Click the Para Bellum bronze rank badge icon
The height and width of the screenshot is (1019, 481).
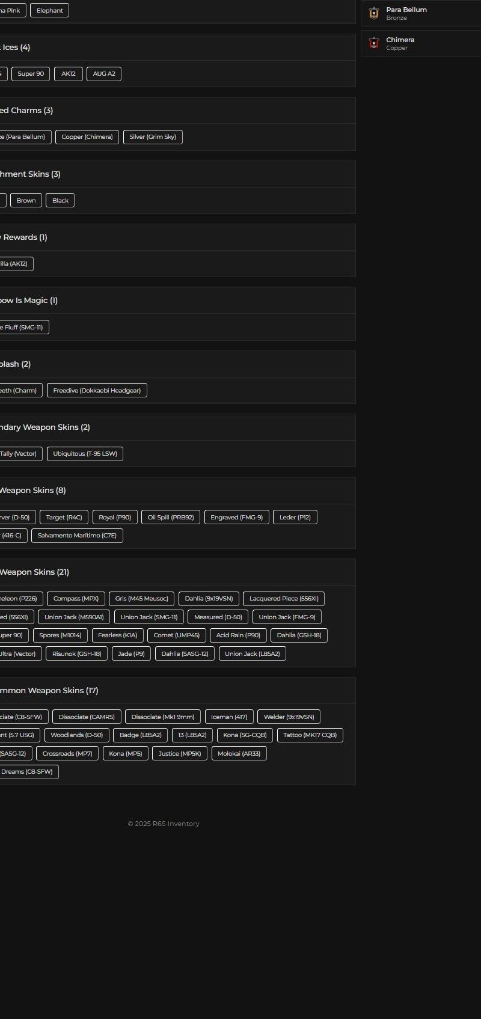(x=374, y=13)
